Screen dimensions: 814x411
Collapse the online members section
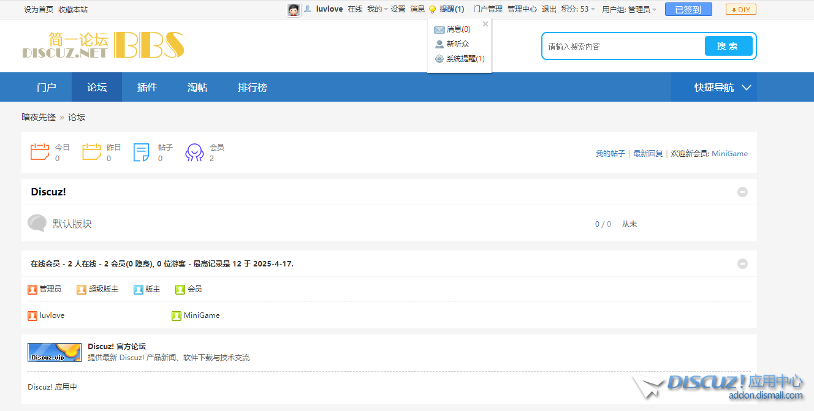[x=742, y=264]
